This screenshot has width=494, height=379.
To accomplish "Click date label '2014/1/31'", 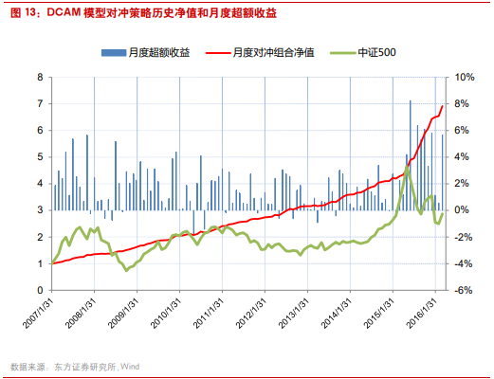I will [338, 313].
